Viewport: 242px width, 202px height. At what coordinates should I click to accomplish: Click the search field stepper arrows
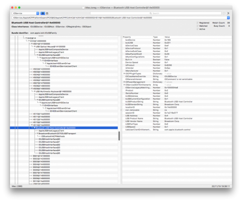[x=224, y=13]
